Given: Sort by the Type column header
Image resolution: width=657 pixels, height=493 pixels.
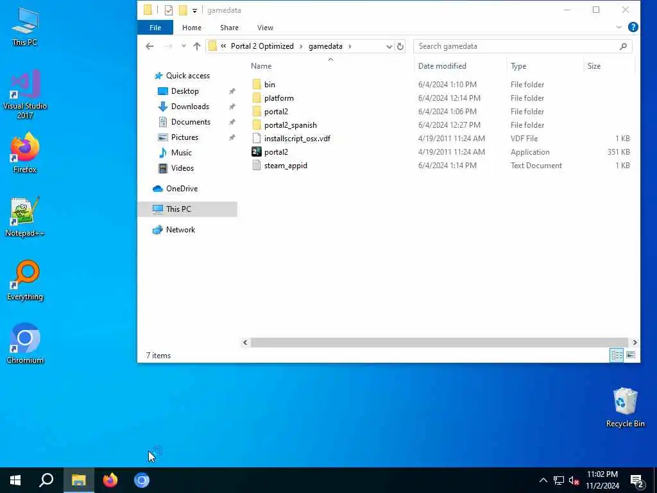Looking at the screenshot, I should [x=518, y=66].
